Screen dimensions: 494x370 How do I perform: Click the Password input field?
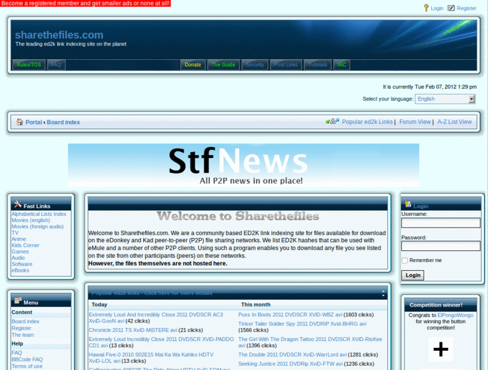[440, 245]
